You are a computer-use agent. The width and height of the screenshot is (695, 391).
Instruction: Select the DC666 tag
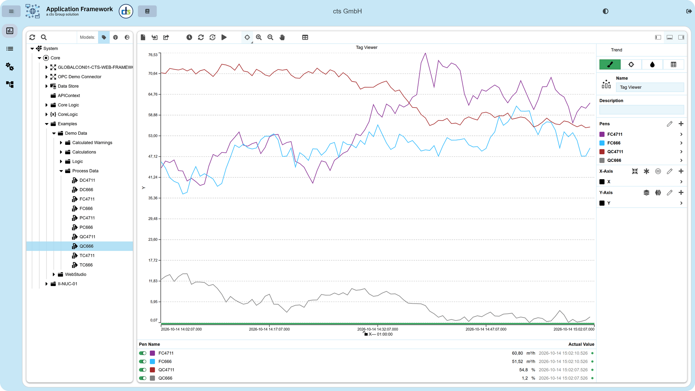(x=86, y=190)
